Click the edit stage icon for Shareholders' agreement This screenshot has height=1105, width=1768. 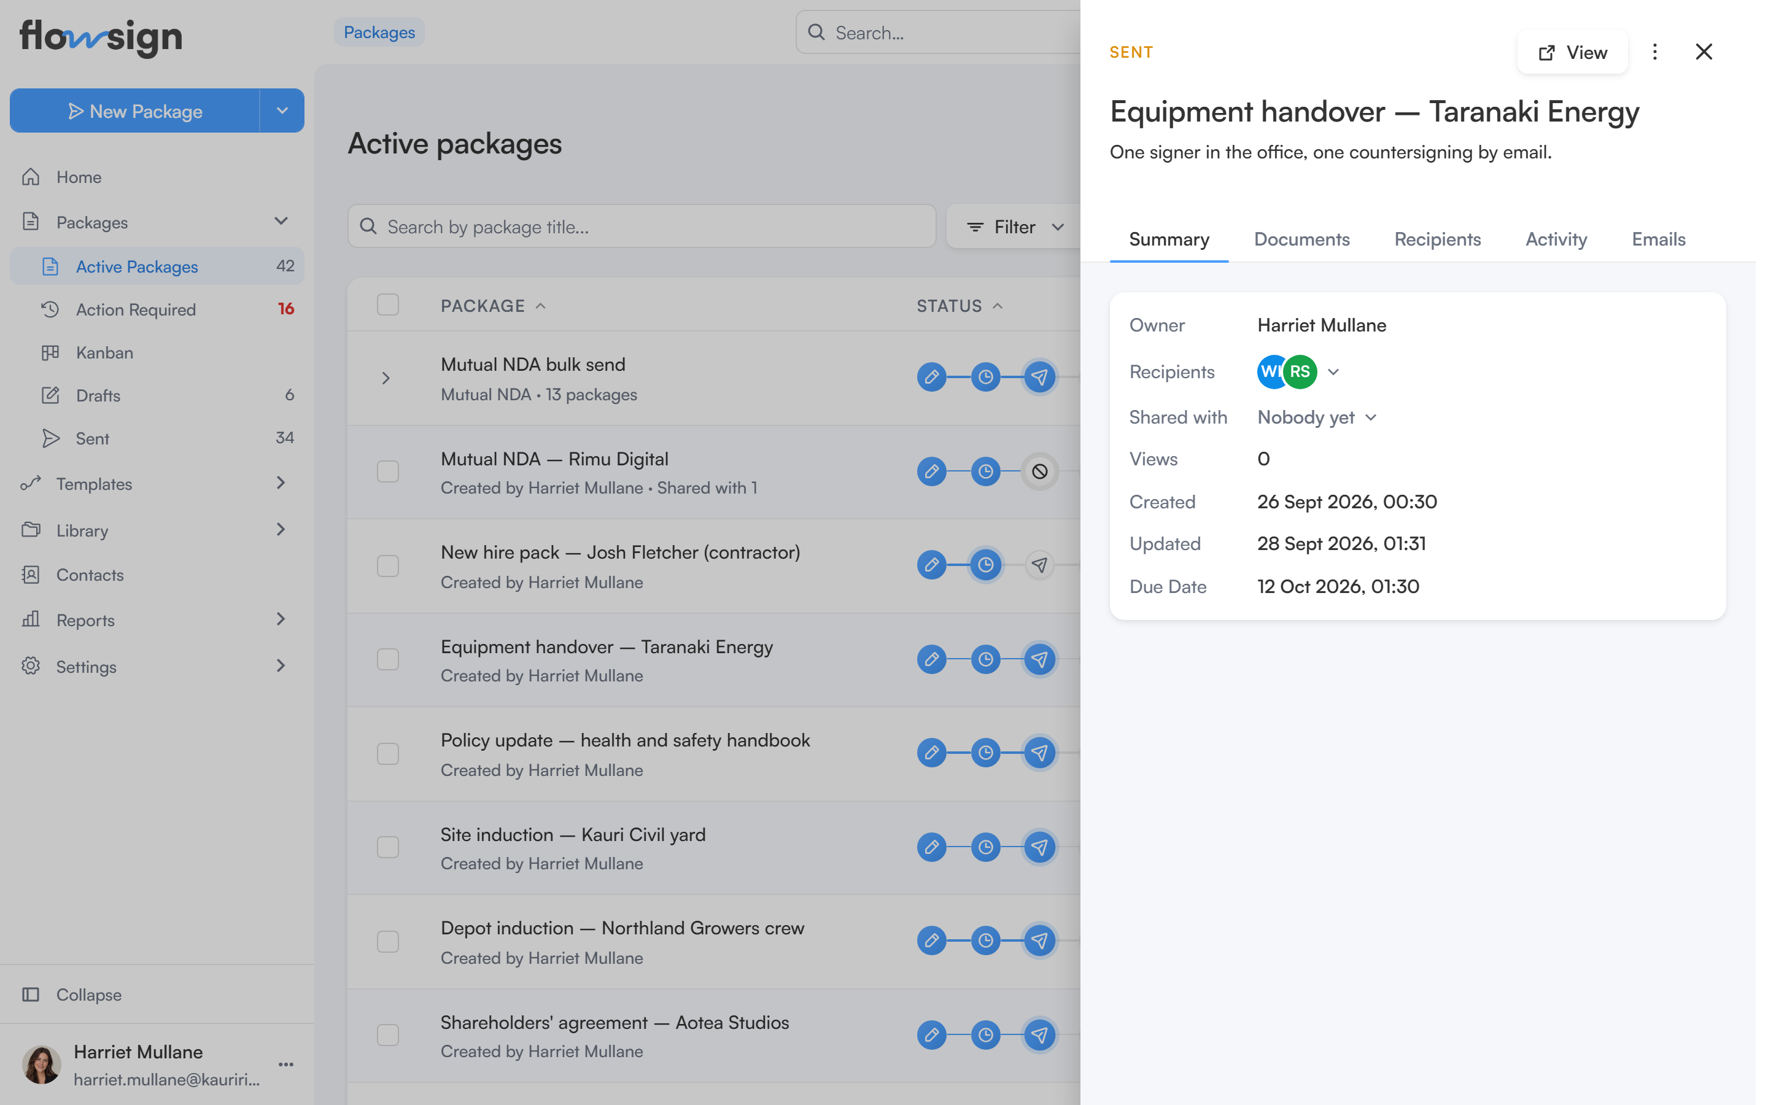point(931,1035)
